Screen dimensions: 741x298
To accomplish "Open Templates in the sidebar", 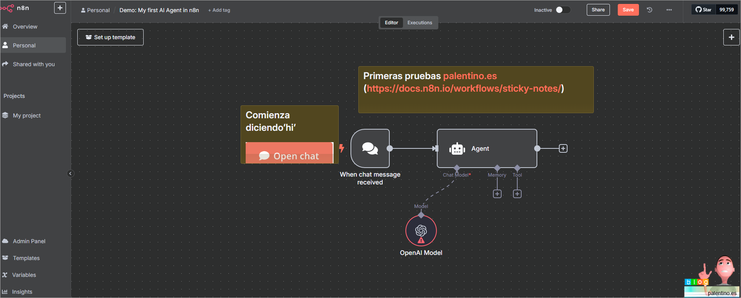I will (26, 258).
